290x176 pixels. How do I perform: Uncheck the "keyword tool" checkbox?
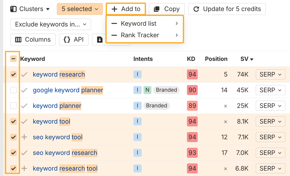13,121
